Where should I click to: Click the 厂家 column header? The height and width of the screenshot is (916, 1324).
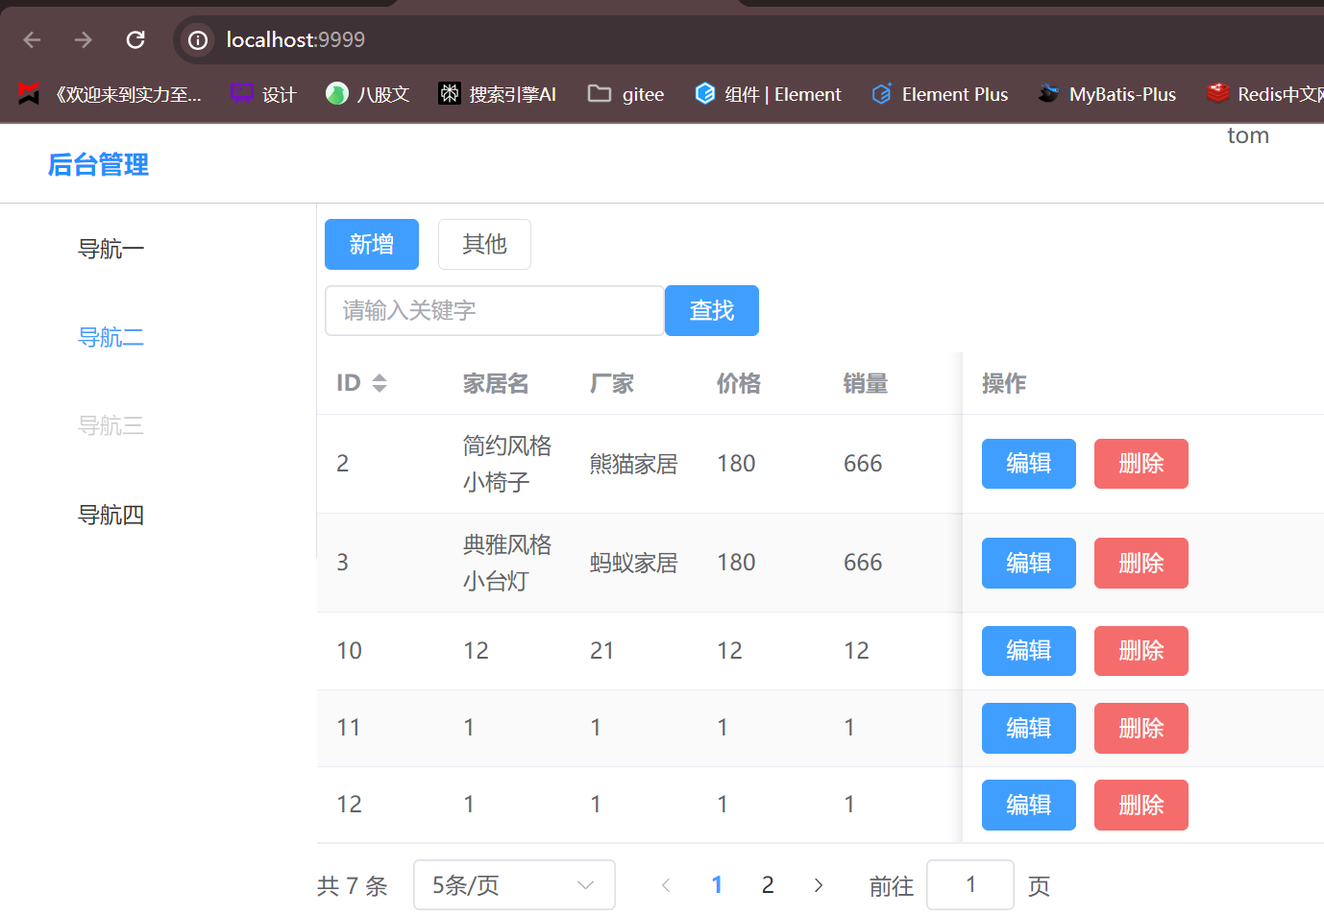[x=612, y=384]
